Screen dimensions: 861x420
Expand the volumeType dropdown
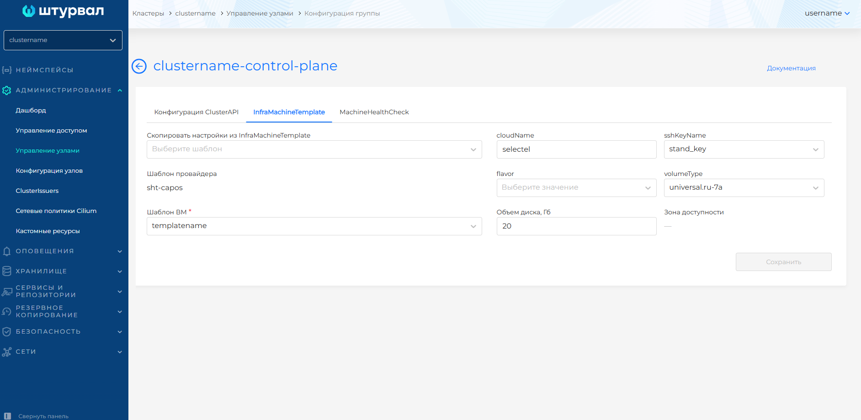[x=744, y=188]
